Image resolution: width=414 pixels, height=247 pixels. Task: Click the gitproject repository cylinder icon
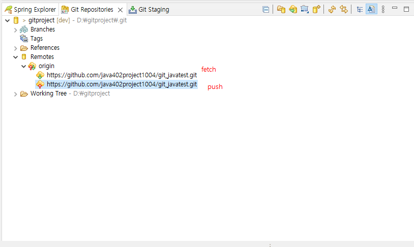click(x=16, y=20)
